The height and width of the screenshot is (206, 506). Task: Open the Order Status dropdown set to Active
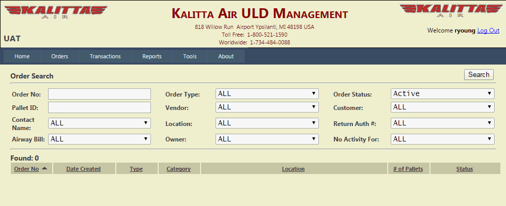point(442,94)
